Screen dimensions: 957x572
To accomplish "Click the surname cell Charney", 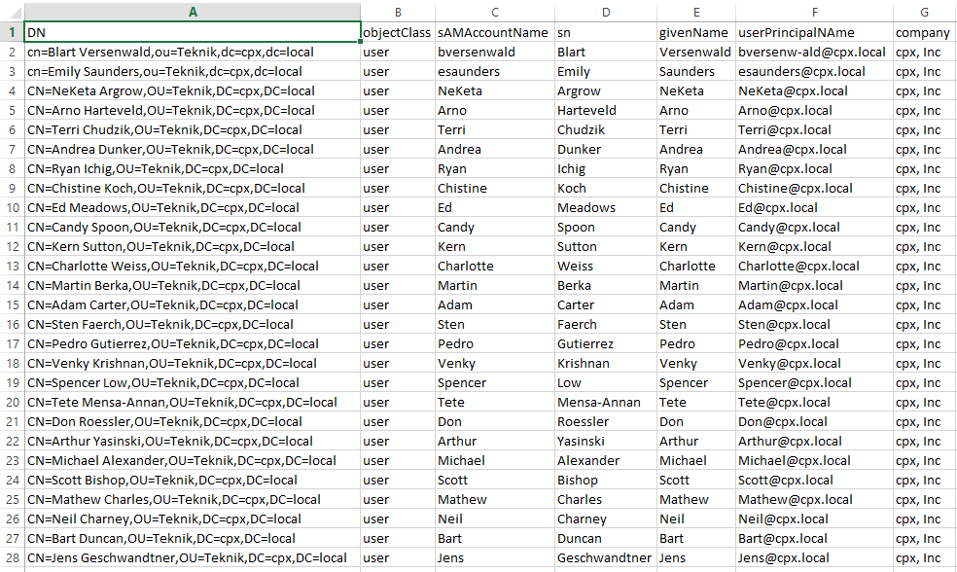I will click(x=606, y=518).
